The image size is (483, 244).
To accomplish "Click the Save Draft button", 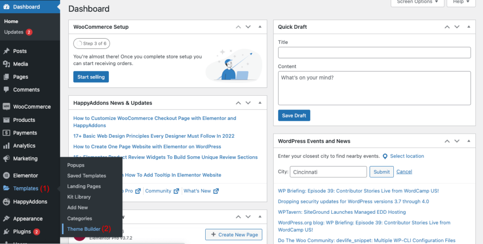I will tap(294, 116).
